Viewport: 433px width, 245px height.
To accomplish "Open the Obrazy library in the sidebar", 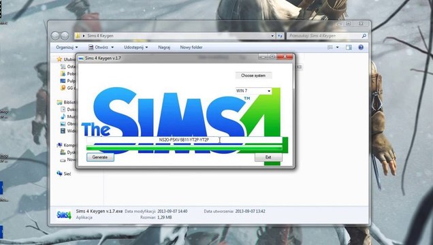I will (67, 124).
